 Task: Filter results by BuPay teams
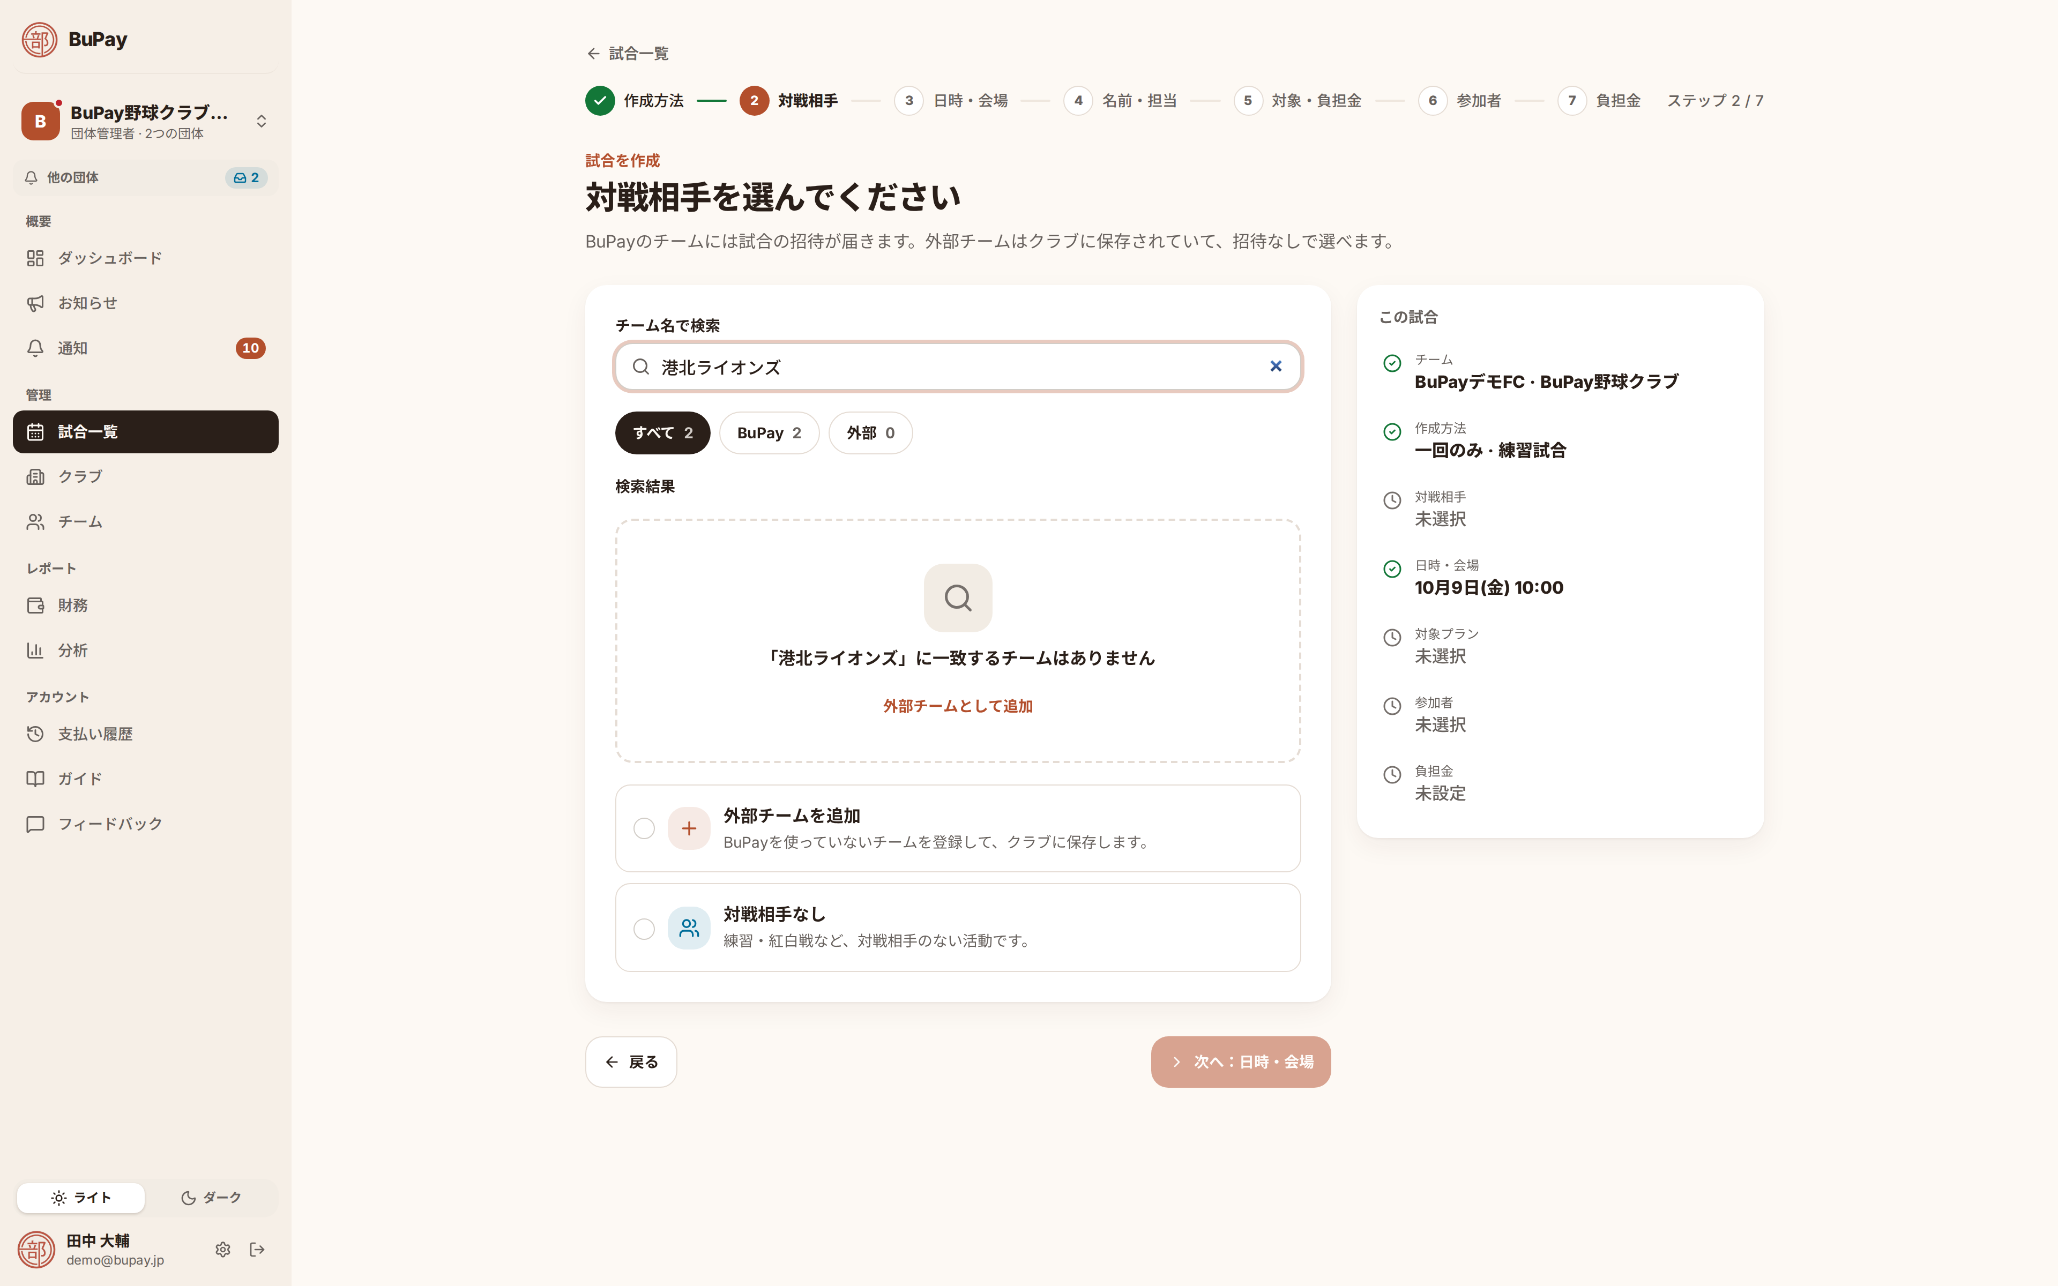[769, 433]
